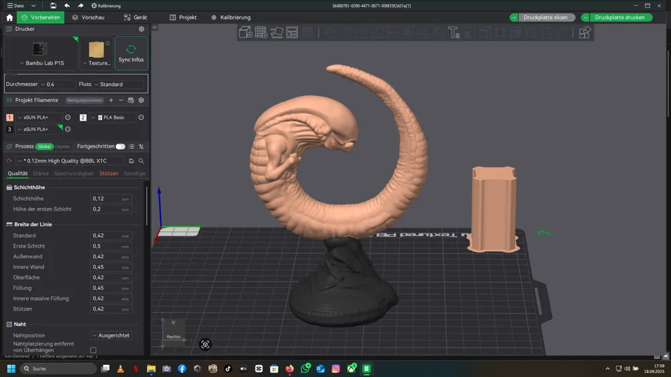671x377 pixels.
Task: Remove last filament with minus icon
Action: pos(121,100)
